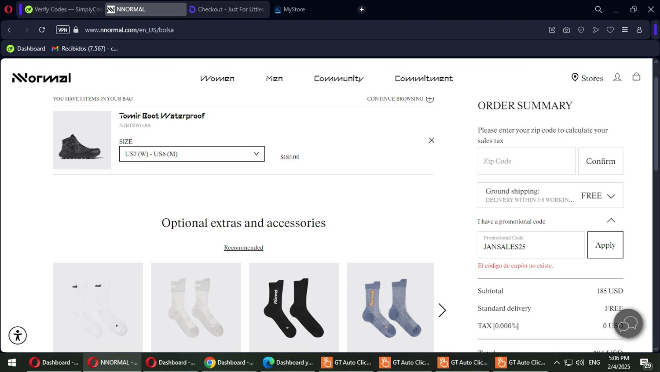Search tabs with magnifier icon
Screen dimensions: 660x372
pyautogui.click(x=598, y=9)
